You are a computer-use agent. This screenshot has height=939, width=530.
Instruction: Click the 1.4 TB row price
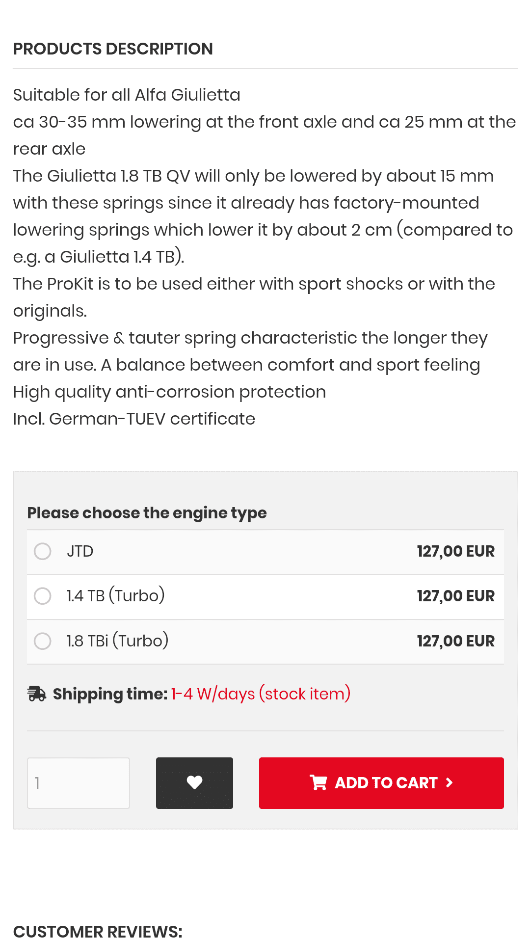pyautogui.click(x=455, y=596)
